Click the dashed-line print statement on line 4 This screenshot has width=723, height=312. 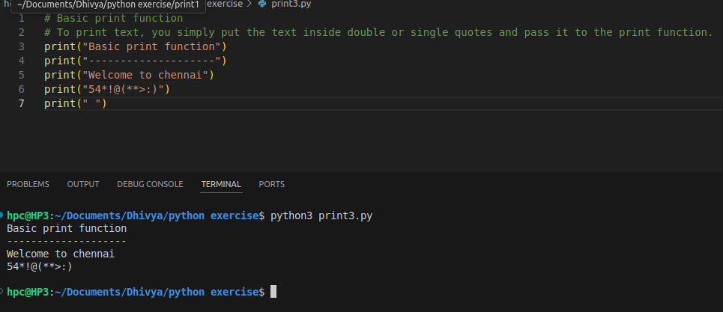135,61
